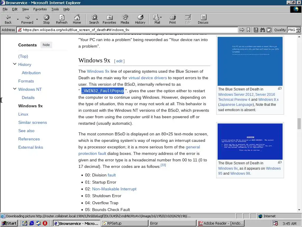This screenshot has width=302, height=227.
Task: Open the bookmarks book icon
Action: click(256, 30)
